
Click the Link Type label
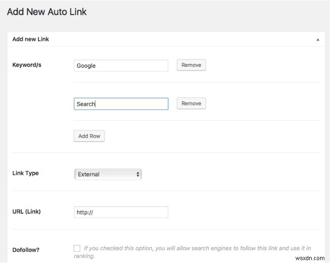coord(25,173)
